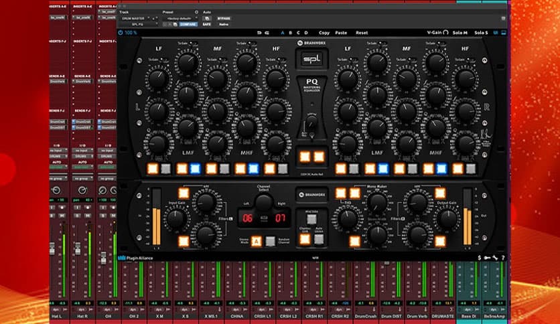The height and width of the screenshot is (324, 560).
Task: Toggle Stereo Mode A button
Action: tap(256, 242)
